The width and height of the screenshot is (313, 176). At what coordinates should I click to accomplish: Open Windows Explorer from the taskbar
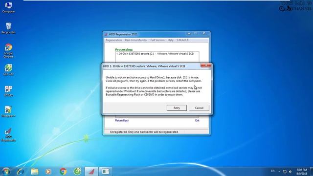35,172
